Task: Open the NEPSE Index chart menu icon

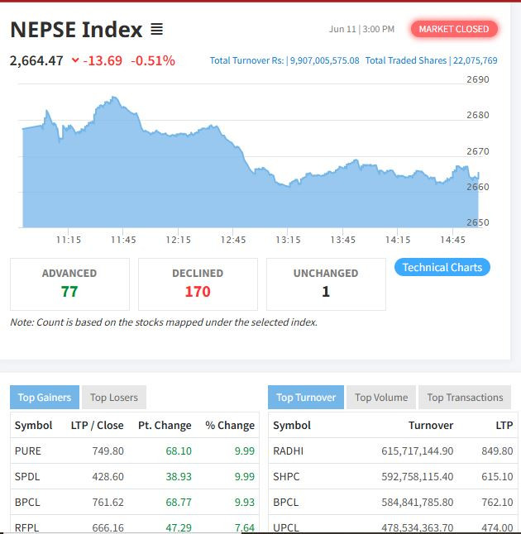Action: point(156,30)
